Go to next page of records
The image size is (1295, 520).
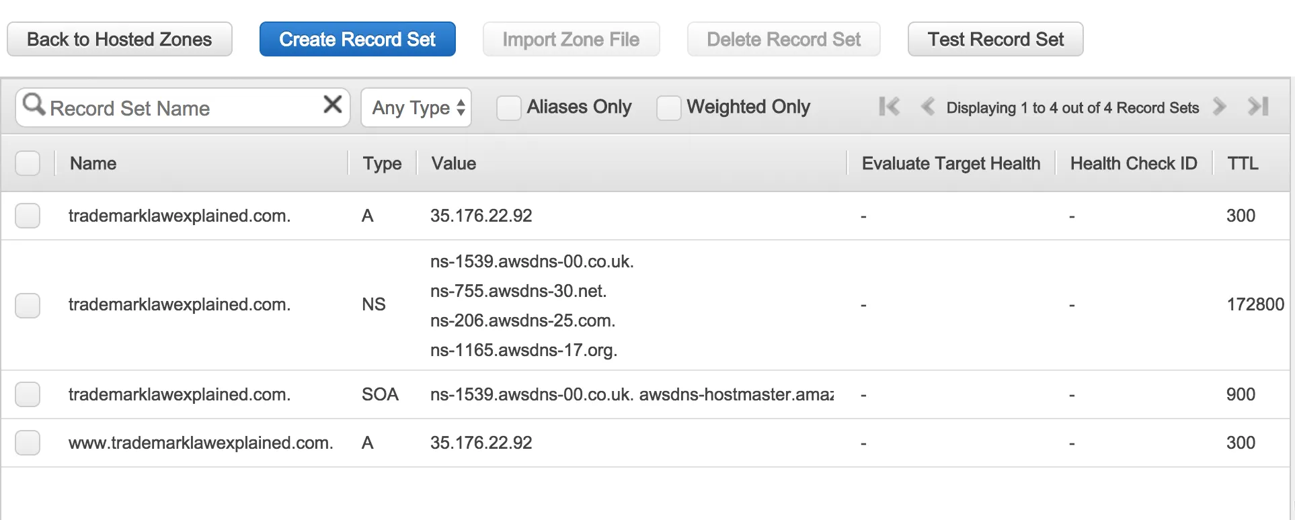point(1220,107)
